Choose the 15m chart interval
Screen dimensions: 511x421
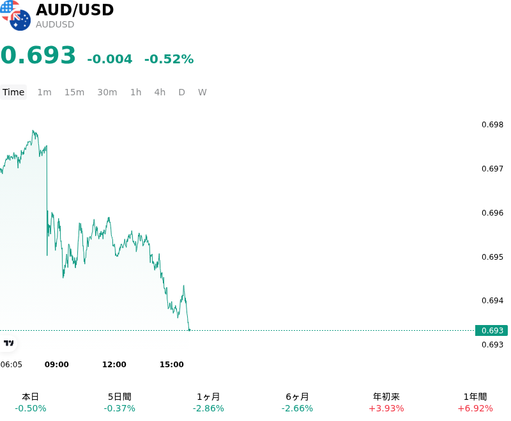tap(74, 92)
